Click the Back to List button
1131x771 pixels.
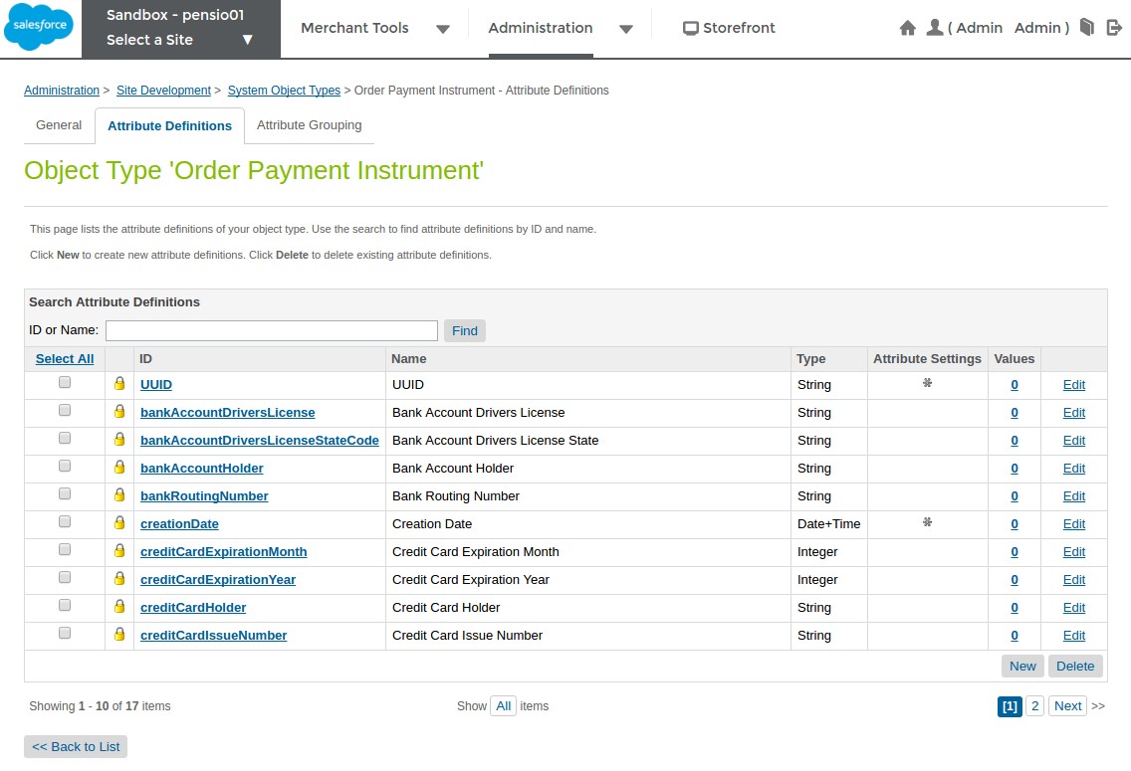pos(76,746)
